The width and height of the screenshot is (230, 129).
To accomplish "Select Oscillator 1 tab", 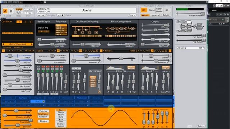I will tap(19, 22).
